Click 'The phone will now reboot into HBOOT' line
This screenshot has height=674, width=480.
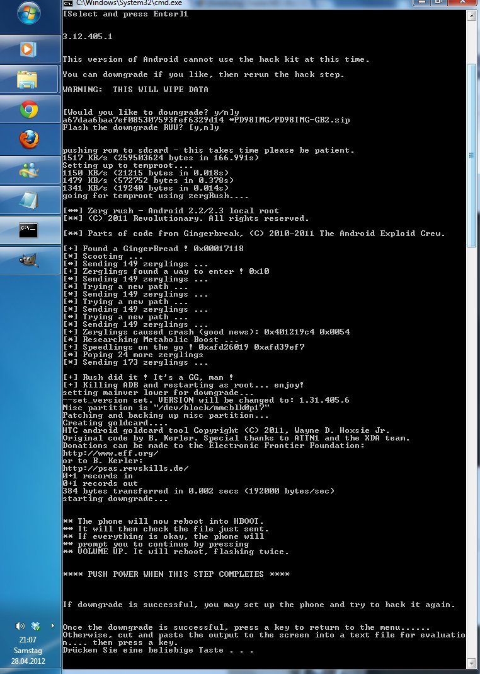click(x=163, y=521)
